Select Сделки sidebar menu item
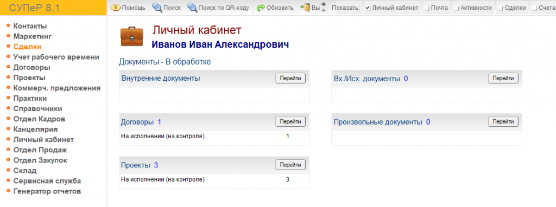The image size is (556, 207). coord(27,47)
